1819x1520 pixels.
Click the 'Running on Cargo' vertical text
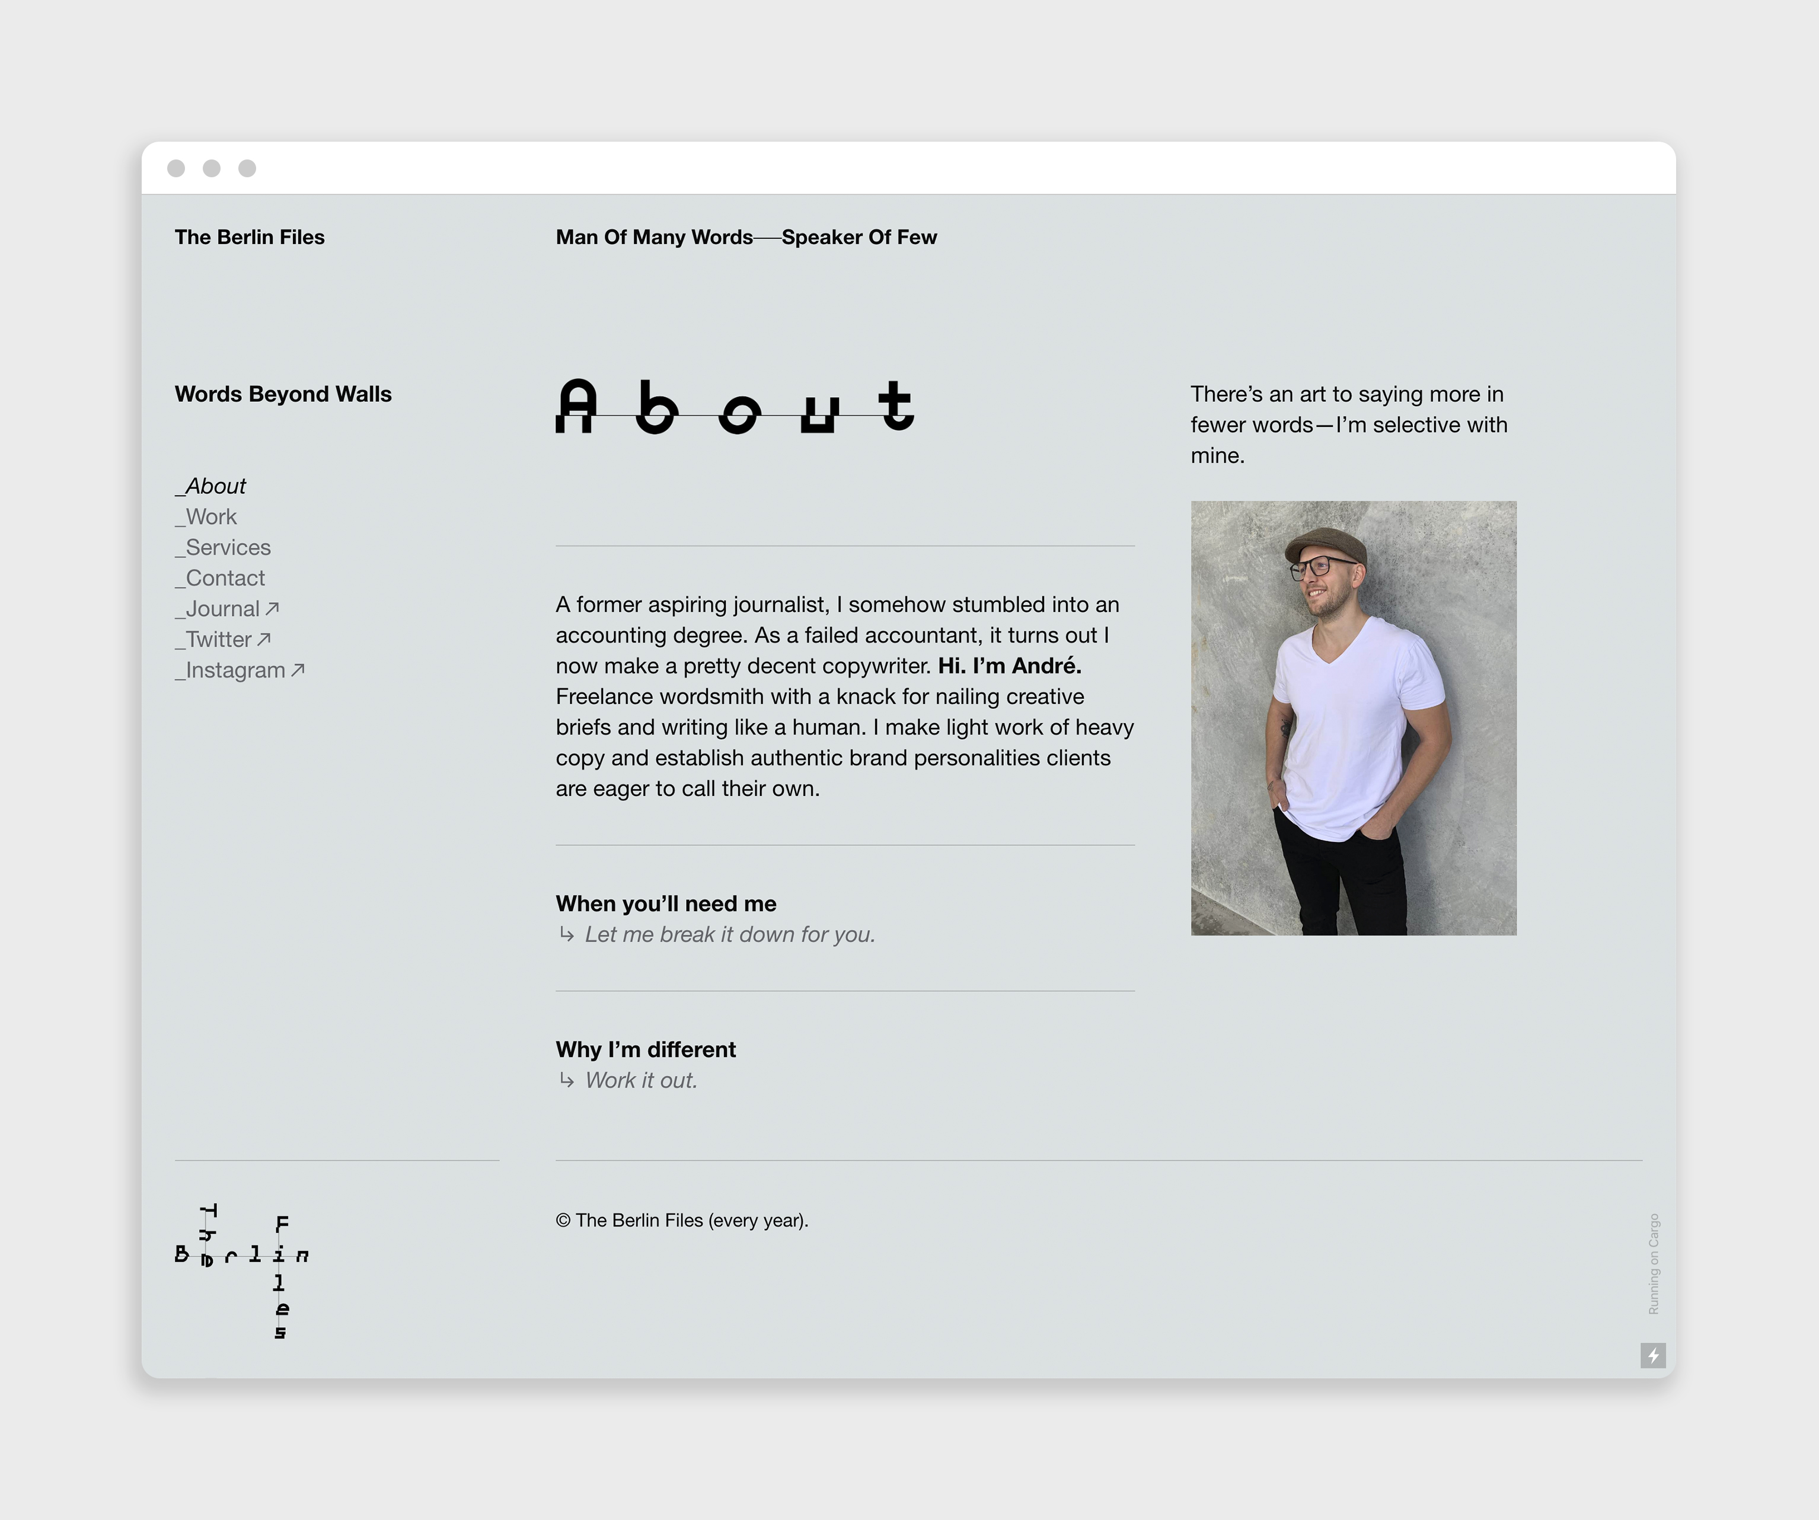pos(1652,1264)
